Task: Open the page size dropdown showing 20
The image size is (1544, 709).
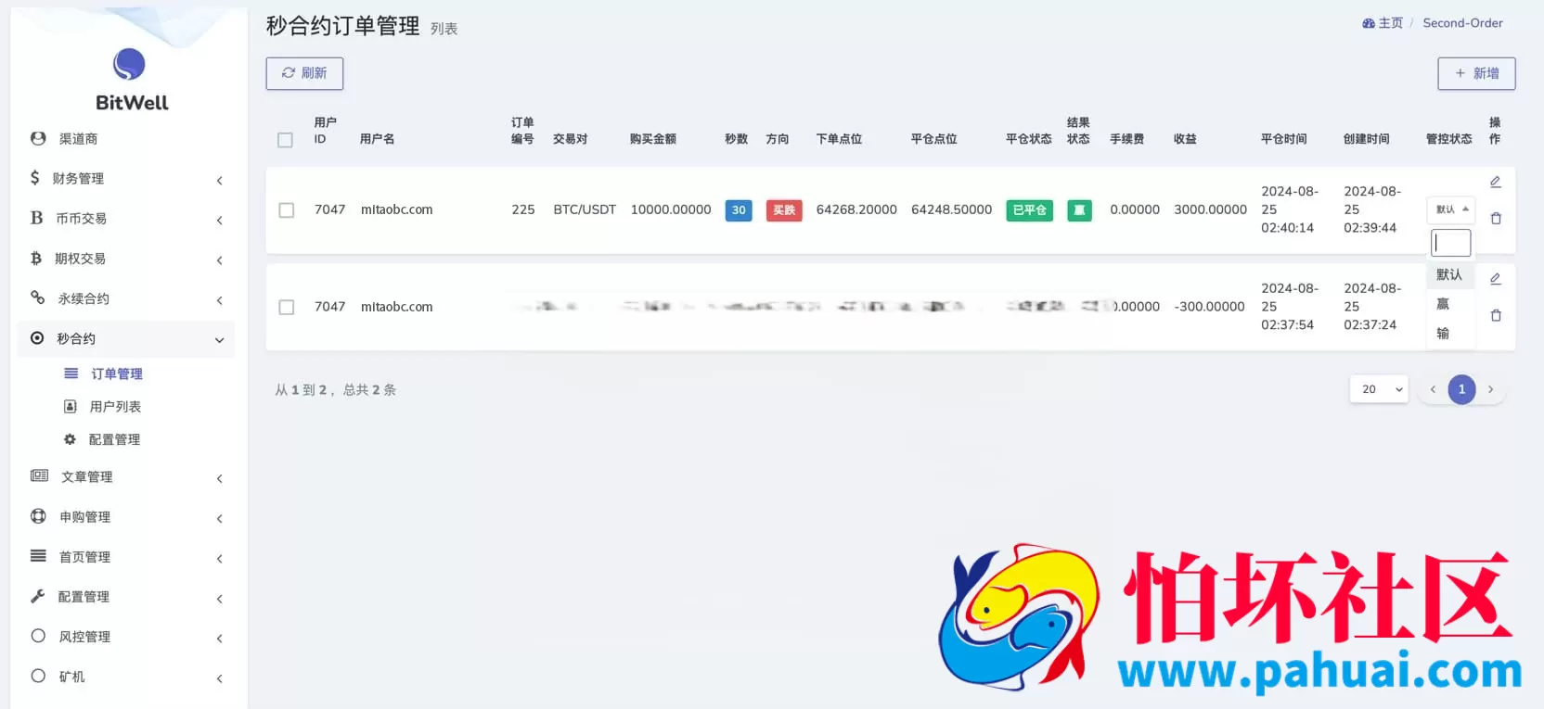Action: point(1379,389)
